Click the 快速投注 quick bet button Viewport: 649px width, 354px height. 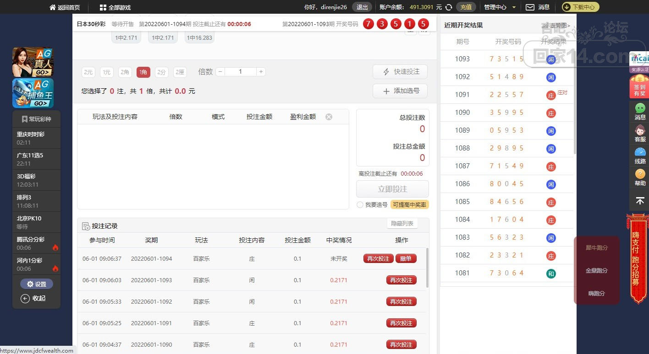pyautogui.click(x=400, y=72)
